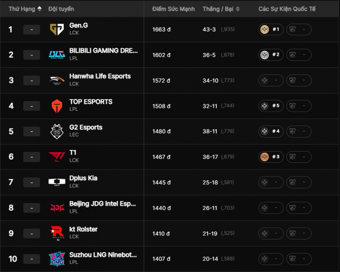Click the TOP ESPORTS red shield logo

point(57,106)
